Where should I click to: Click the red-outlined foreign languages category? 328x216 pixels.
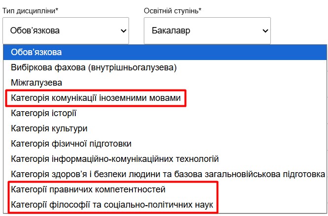click(96, 98)
